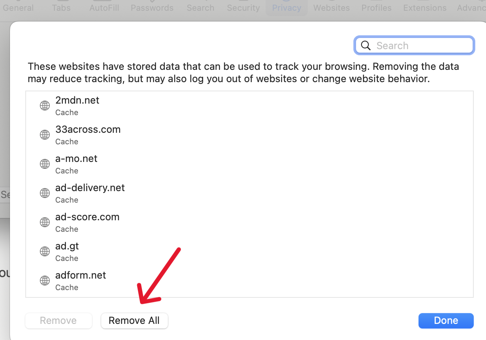
Task: Switch to the Passwords tab
Action: click(152, 8)
